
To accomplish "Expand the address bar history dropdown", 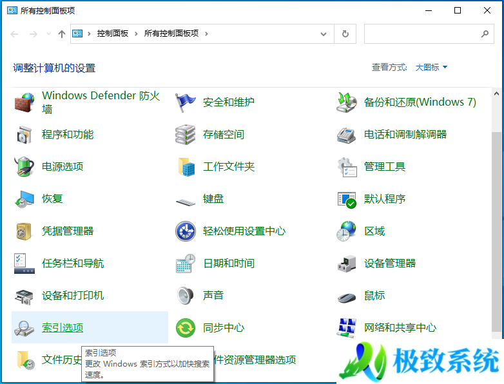I will pyautogui.click(x=324, y=34).
